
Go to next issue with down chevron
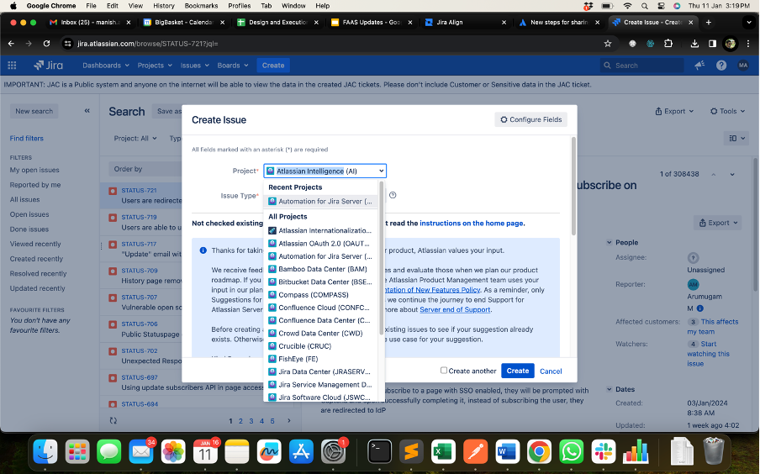click(x=732, y=174)
